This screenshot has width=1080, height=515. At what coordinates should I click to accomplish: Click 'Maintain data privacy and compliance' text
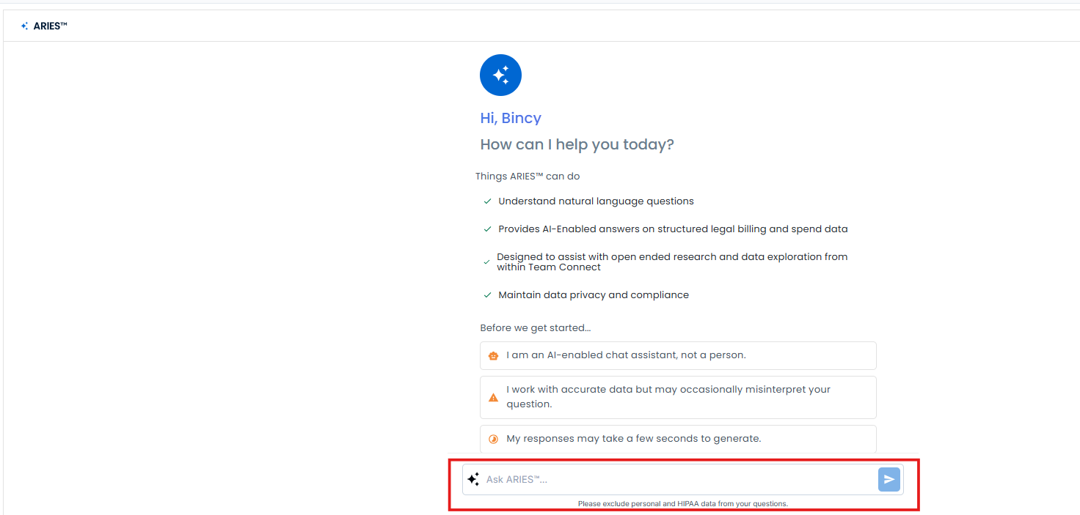click(x=594, y=295)
